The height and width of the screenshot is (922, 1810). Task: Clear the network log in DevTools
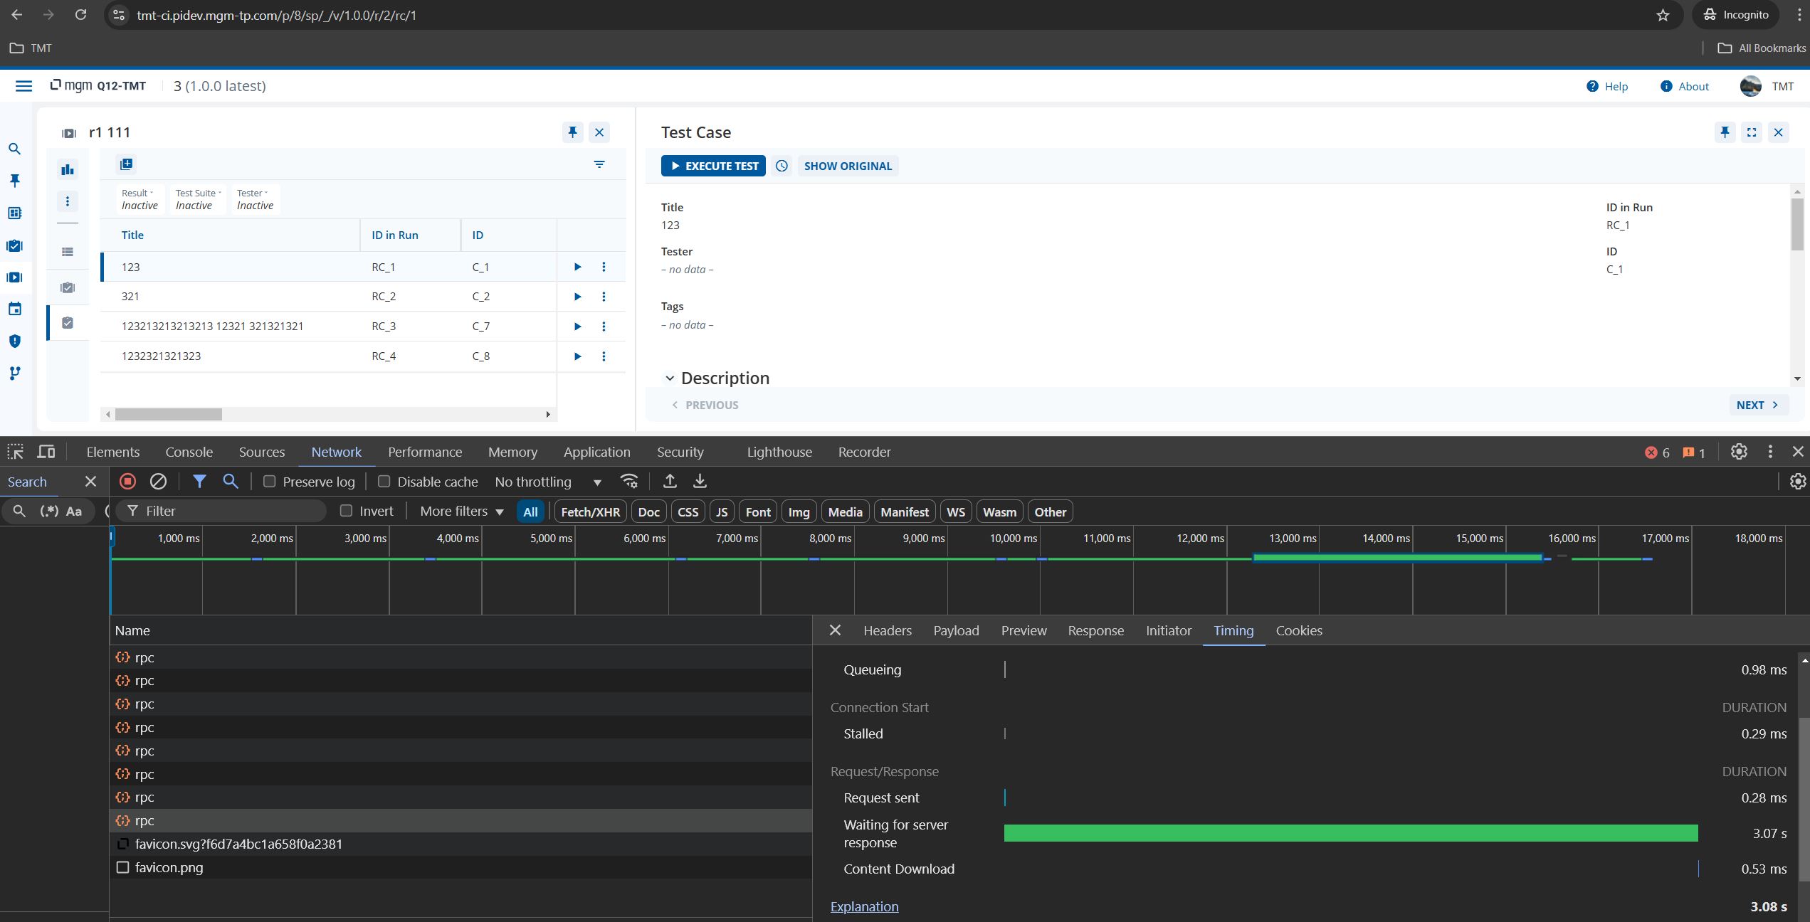tap(158, 482)
